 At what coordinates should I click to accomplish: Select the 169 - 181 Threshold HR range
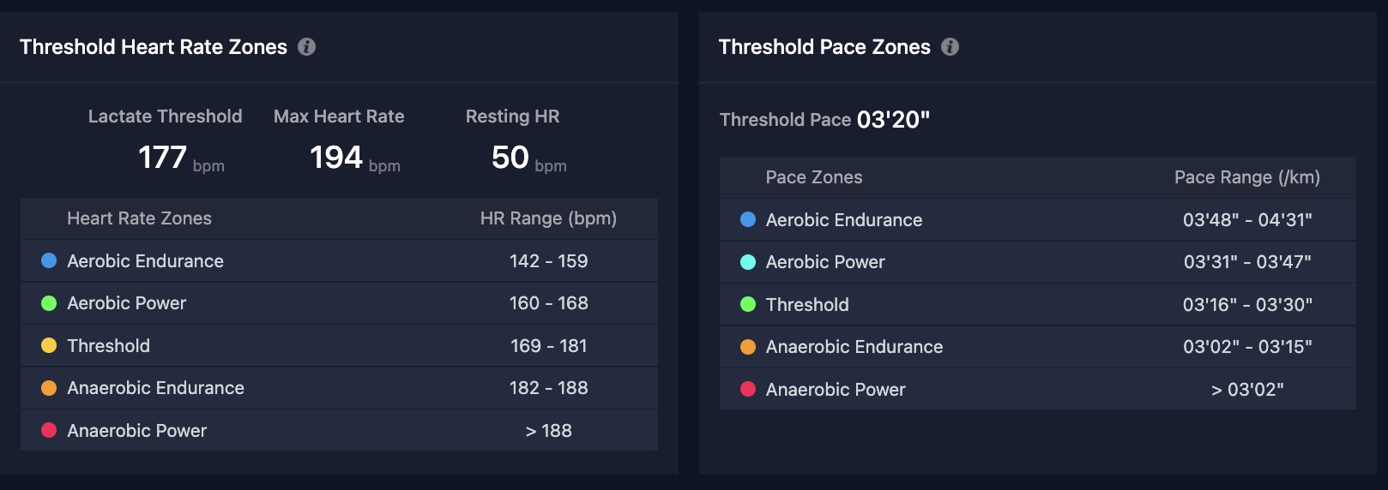click(549, 346)
